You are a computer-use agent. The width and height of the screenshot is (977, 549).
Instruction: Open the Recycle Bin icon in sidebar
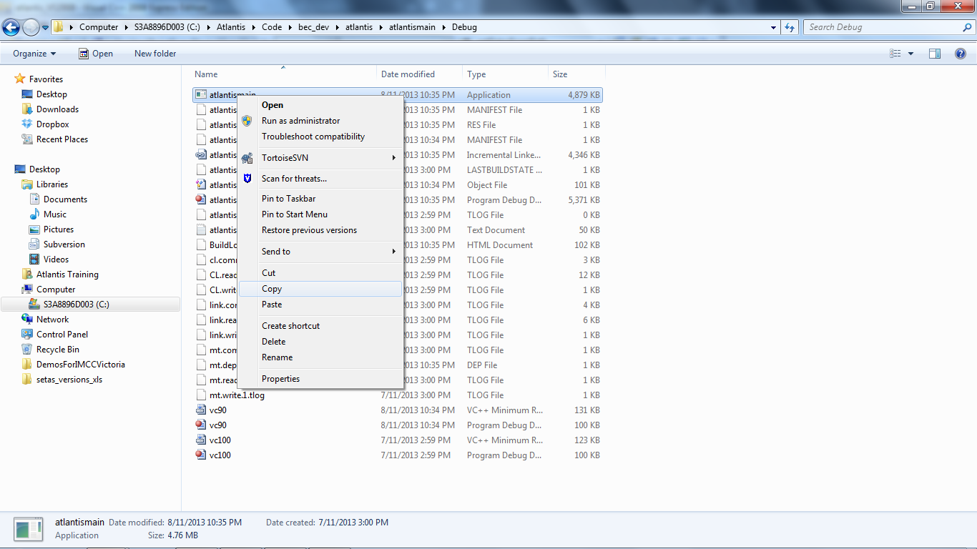point(27,350)
